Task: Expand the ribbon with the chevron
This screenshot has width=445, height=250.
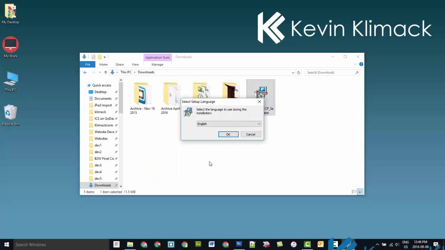Action: tap(355, 64)
